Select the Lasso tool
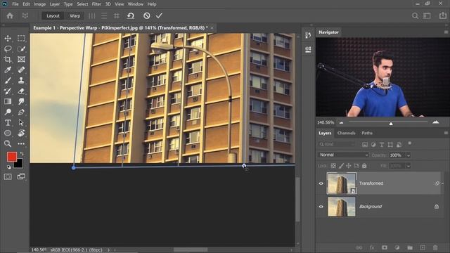450x253 pixels. coord(8,48)
